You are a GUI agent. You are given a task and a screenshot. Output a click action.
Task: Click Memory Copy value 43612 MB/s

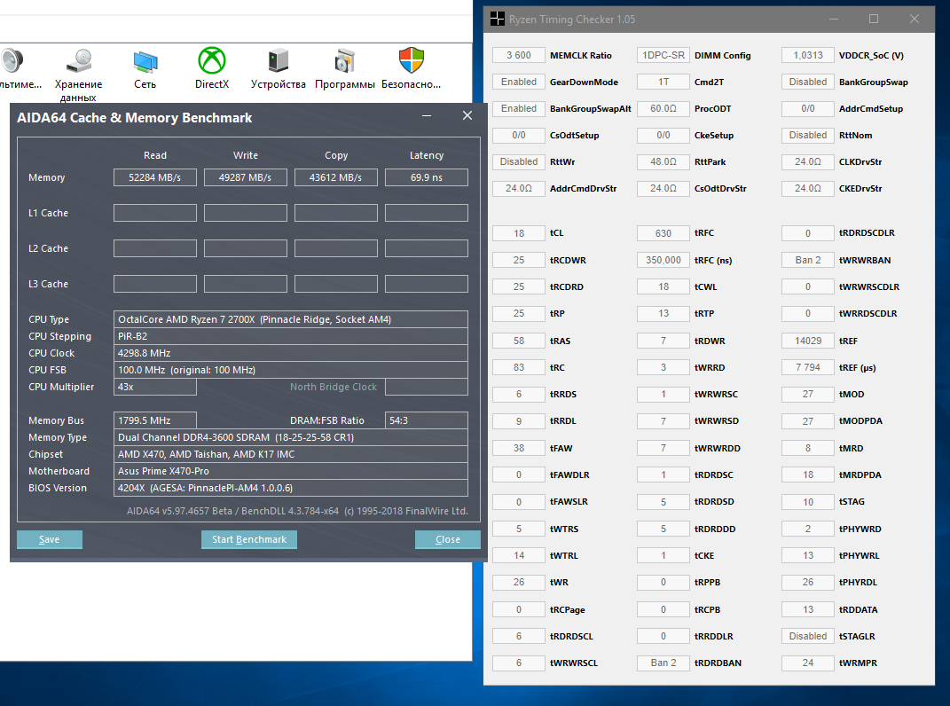pyautogui.click(x=335, y=177)
